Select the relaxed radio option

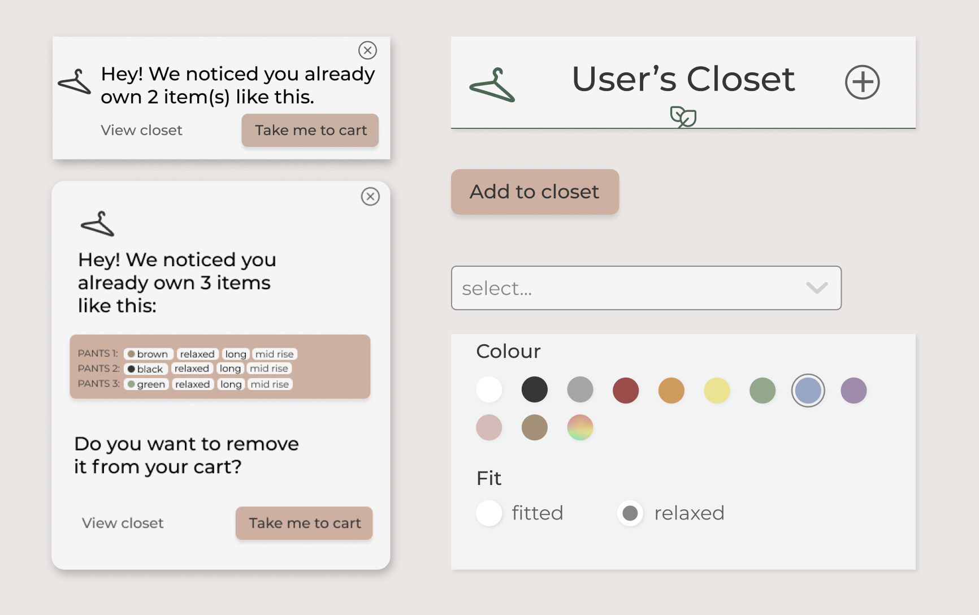[630, 513]
